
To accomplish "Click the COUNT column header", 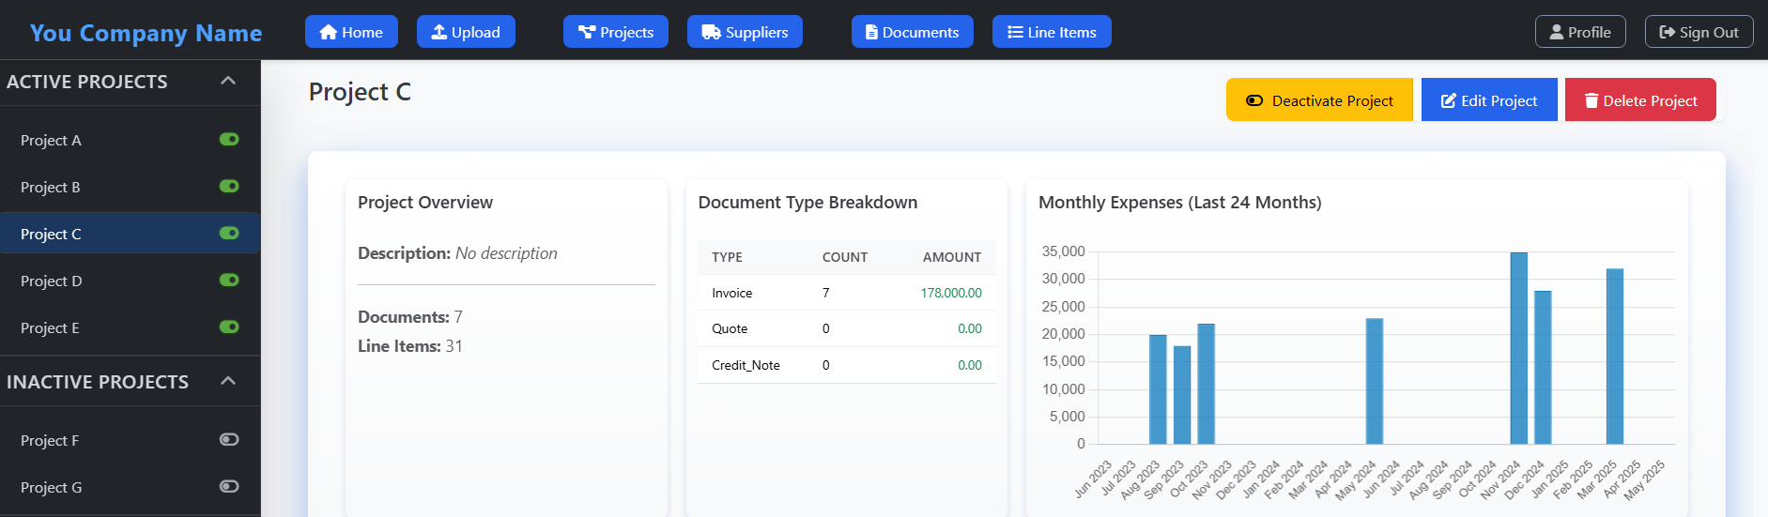I will 845,257.
